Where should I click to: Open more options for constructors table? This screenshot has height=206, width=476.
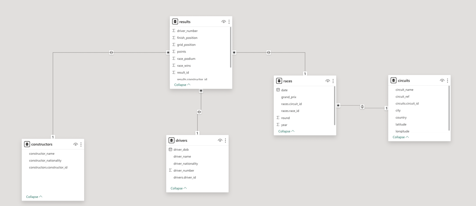point(81,144)
